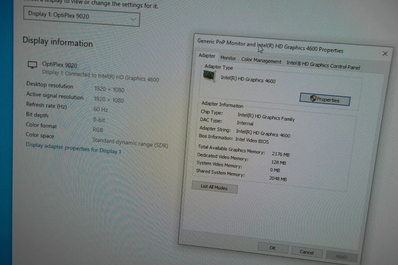Click the Display information heading

(58, 42)
